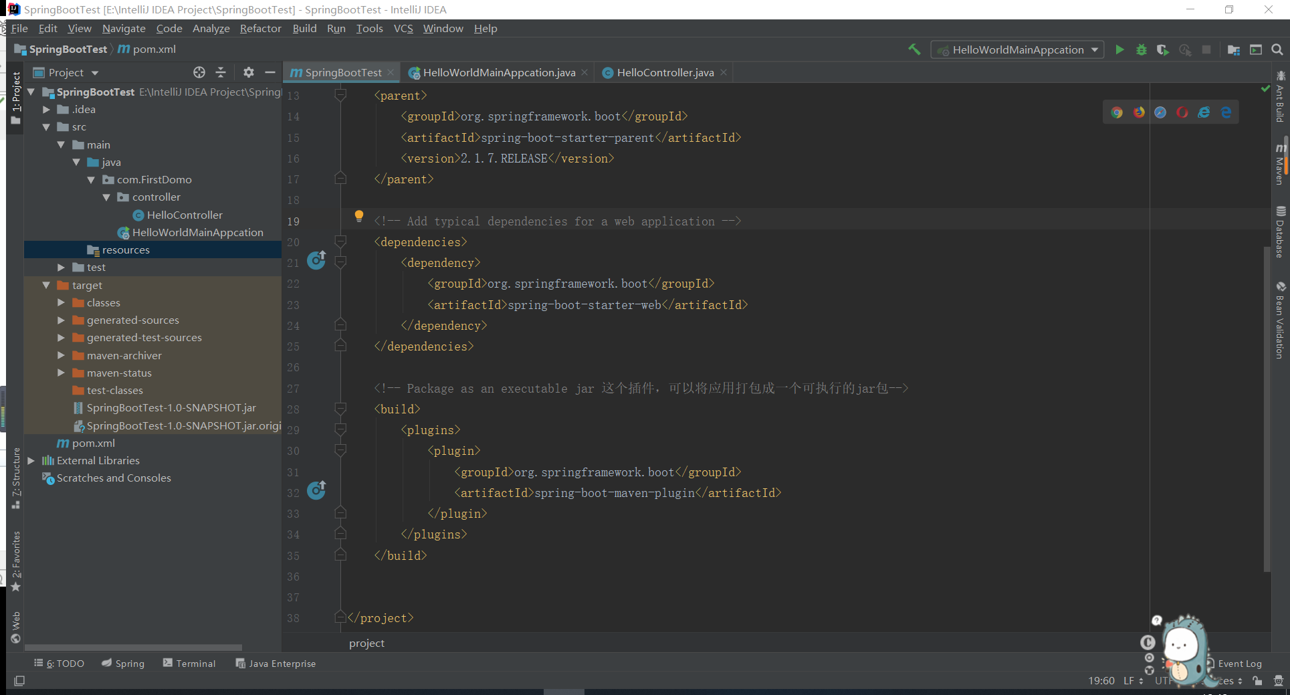1290x695 pixels.
Task: Open the File menu
Action: (x=19, y=28)
